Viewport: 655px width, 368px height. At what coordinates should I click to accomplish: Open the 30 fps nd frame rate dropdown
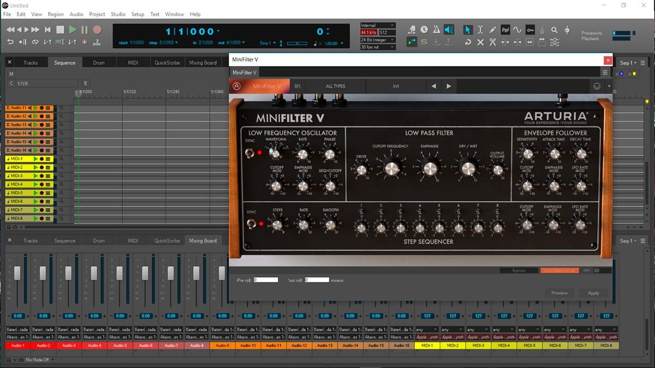pos(377,47)
